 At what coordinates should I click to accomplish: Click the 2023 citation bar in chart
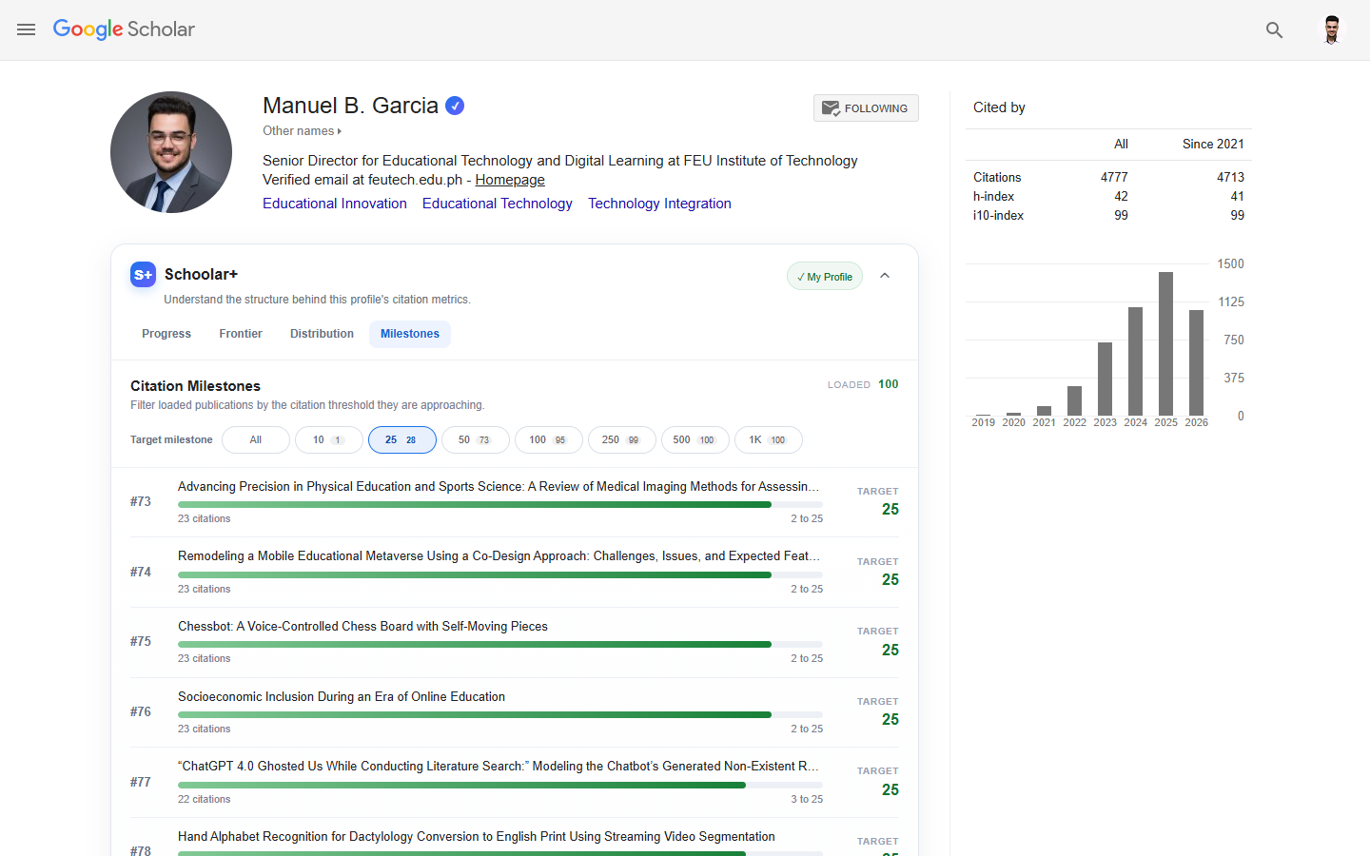(x=1105, y=379)
